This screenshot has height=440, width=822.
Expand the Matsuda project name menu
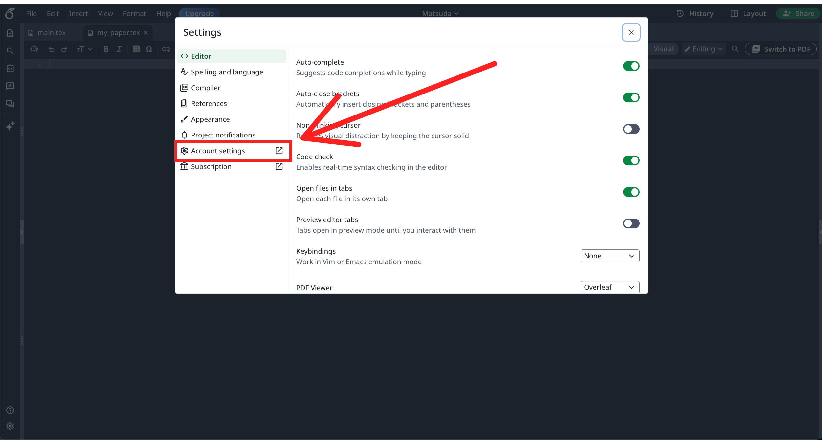440,13
